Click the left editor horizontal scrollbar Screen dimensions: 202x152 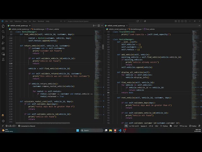pyautogui.click(x=43, y=123)
